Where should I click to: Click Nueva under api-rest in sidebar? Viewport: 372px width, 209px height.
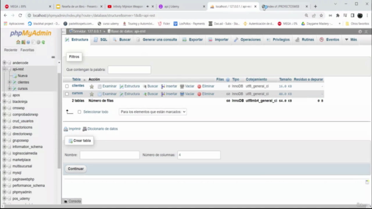[22, 76]
